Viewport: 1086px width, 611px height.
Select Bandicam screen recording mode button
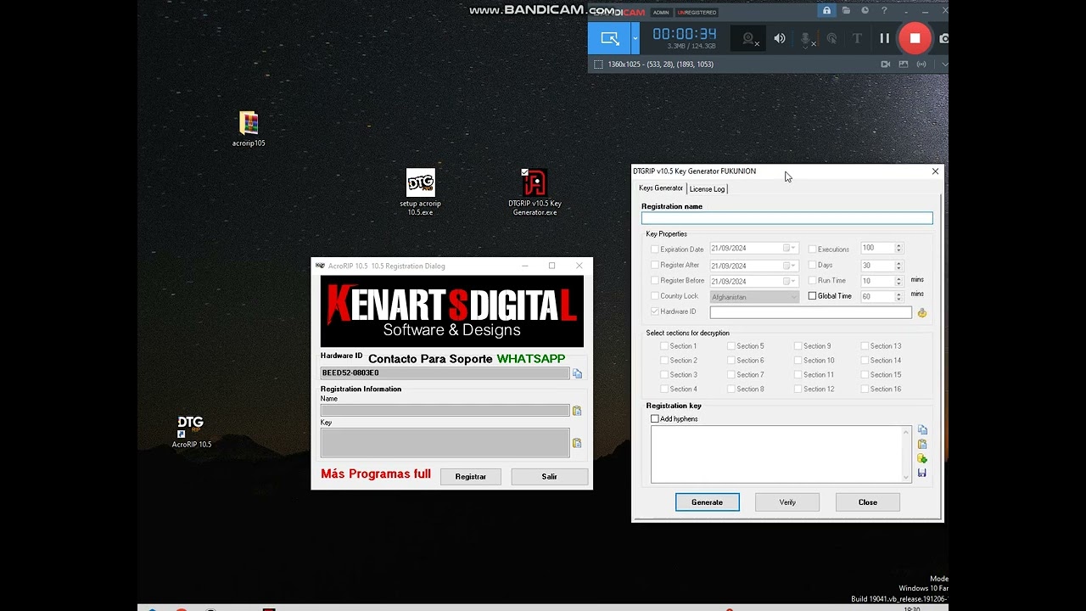tap(609, 38)
